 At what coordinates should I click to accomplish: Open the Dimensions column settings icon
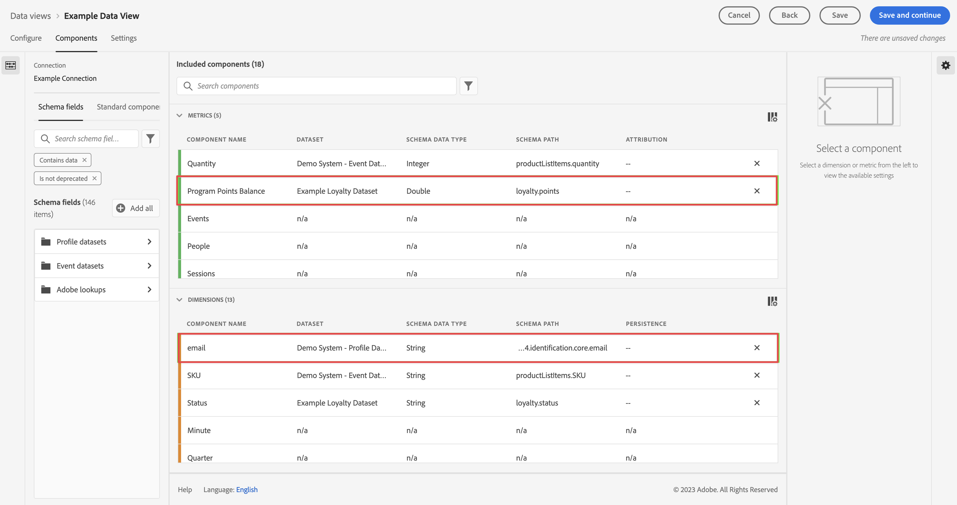point(772,301)
